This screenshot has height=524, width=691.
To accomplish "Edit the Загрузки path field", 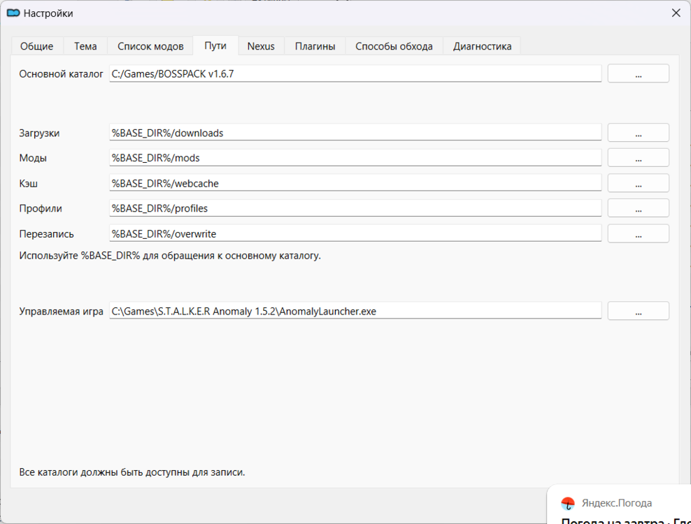I will point(355,132).
